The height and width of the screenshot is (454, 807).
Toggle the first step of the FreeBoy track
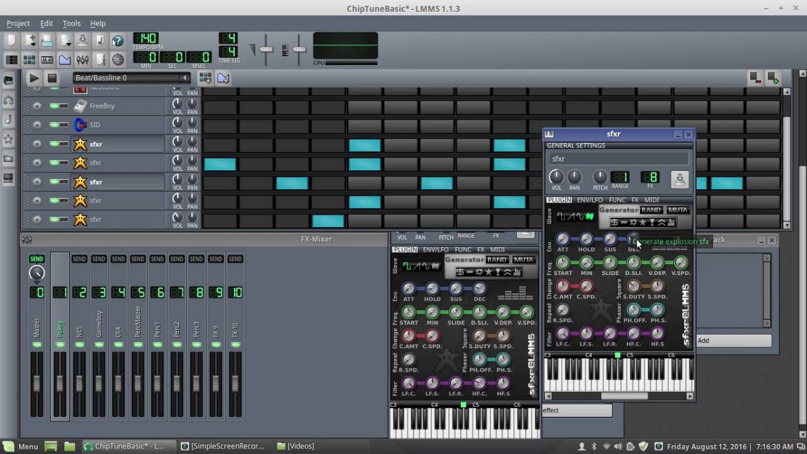[x=220, y=106]
